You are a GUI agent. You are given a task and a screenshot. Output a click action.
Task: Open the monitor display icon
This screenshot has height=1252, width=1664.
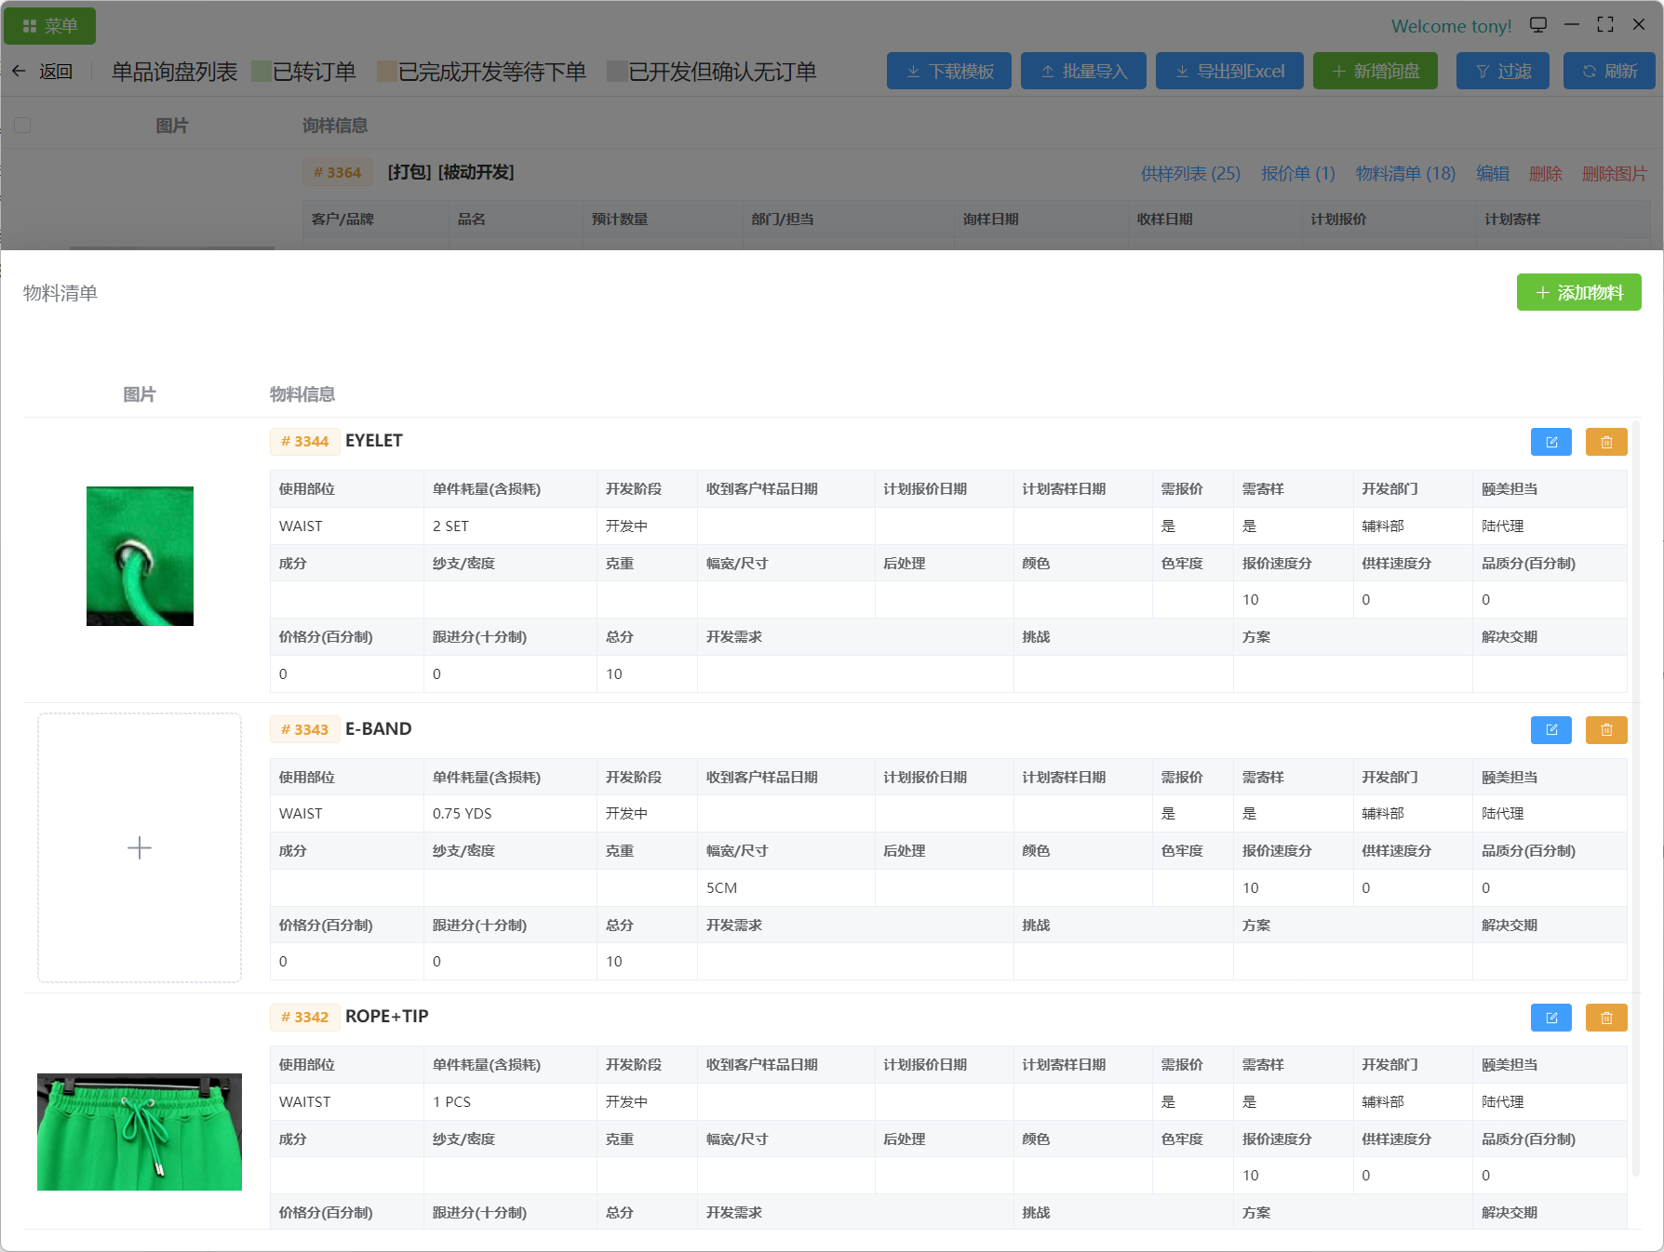pos(1538,25)
